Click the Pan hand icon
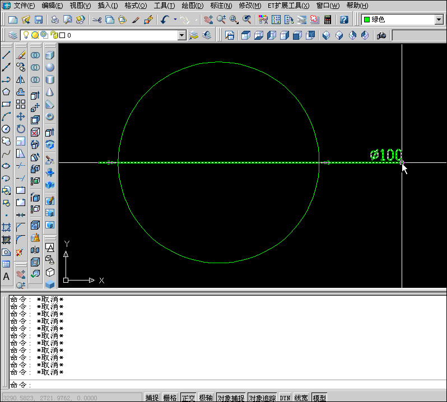447x402 pixels. 208,20
